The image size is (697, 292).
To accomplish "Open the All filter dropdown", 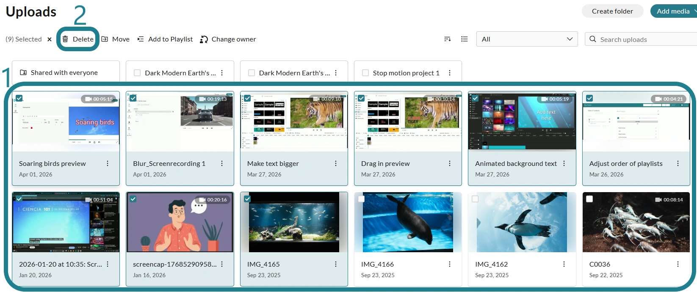I will [x=527, y=39].
